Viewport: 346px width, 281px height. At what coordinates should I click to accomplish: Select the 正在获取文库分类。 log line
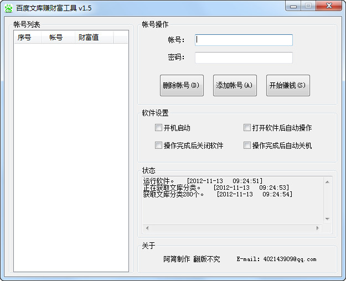tap(216, 188)
